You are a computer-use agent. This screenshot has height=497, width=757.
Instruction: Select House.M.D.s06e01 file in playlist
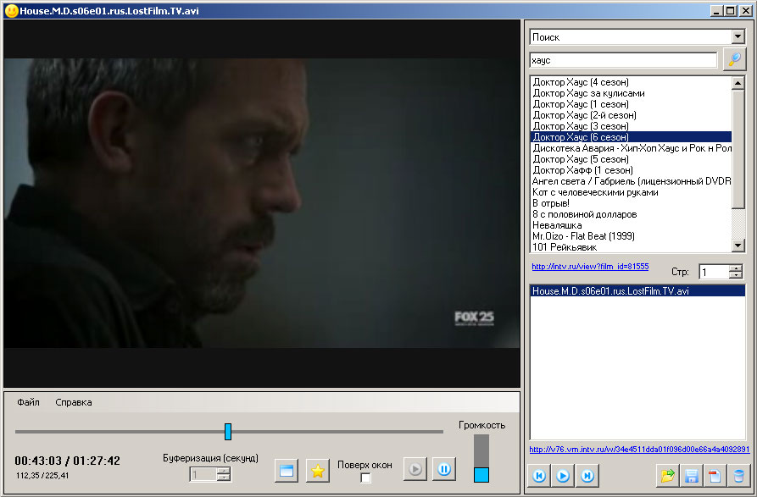[637, 291]
